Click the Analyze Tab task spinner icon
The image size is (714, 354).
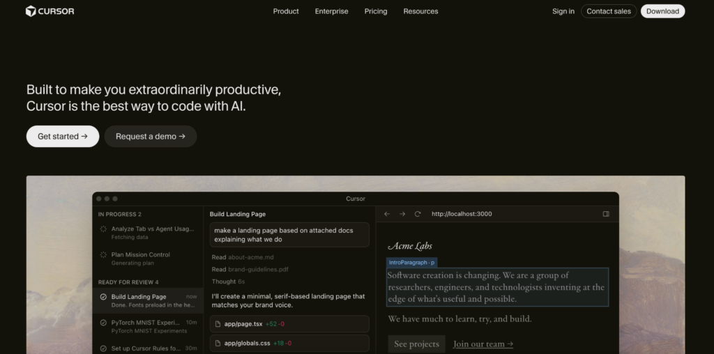pyautogui.click(x=103, y=229)
